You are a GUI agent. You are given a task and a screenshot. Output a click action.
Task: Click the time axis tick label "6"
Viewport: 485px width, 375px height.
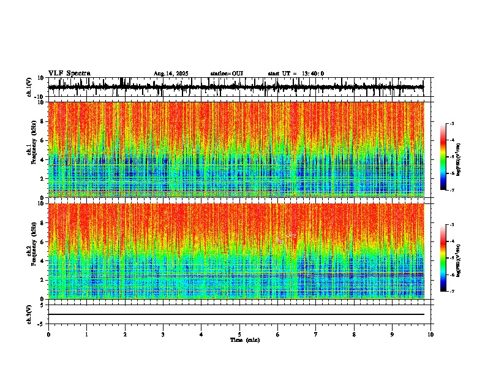point(278,335)
